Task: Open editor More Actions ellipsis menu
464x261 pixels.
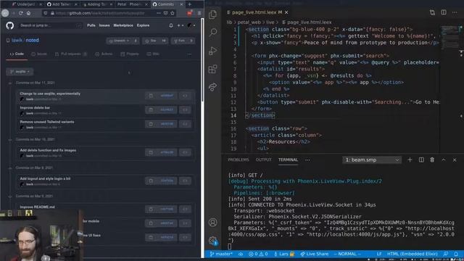Action: click(455, 12)
